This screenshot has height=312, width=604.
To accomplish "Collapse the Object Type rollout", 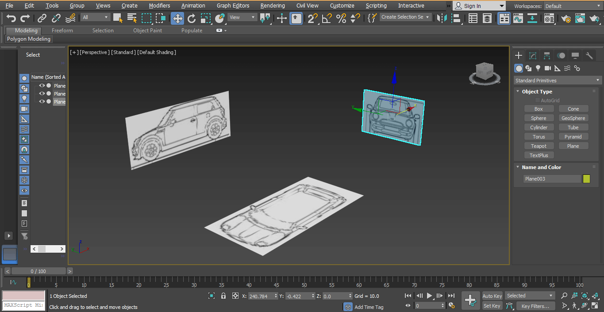I will (518, 91).
